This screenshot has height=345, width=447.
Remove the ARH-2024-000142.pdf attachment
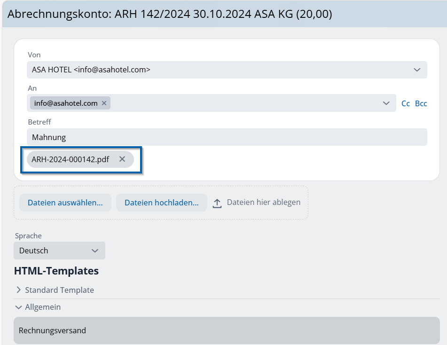coord(122,159)
